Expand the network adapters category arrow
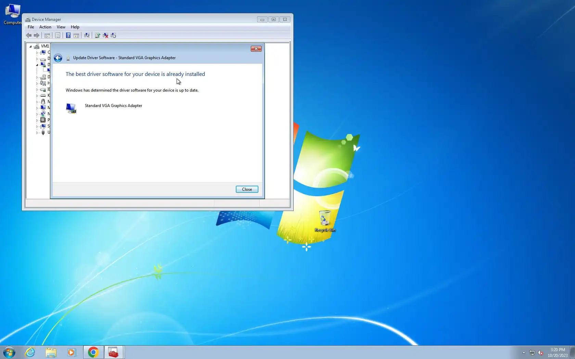 click(x=37, y=114)
